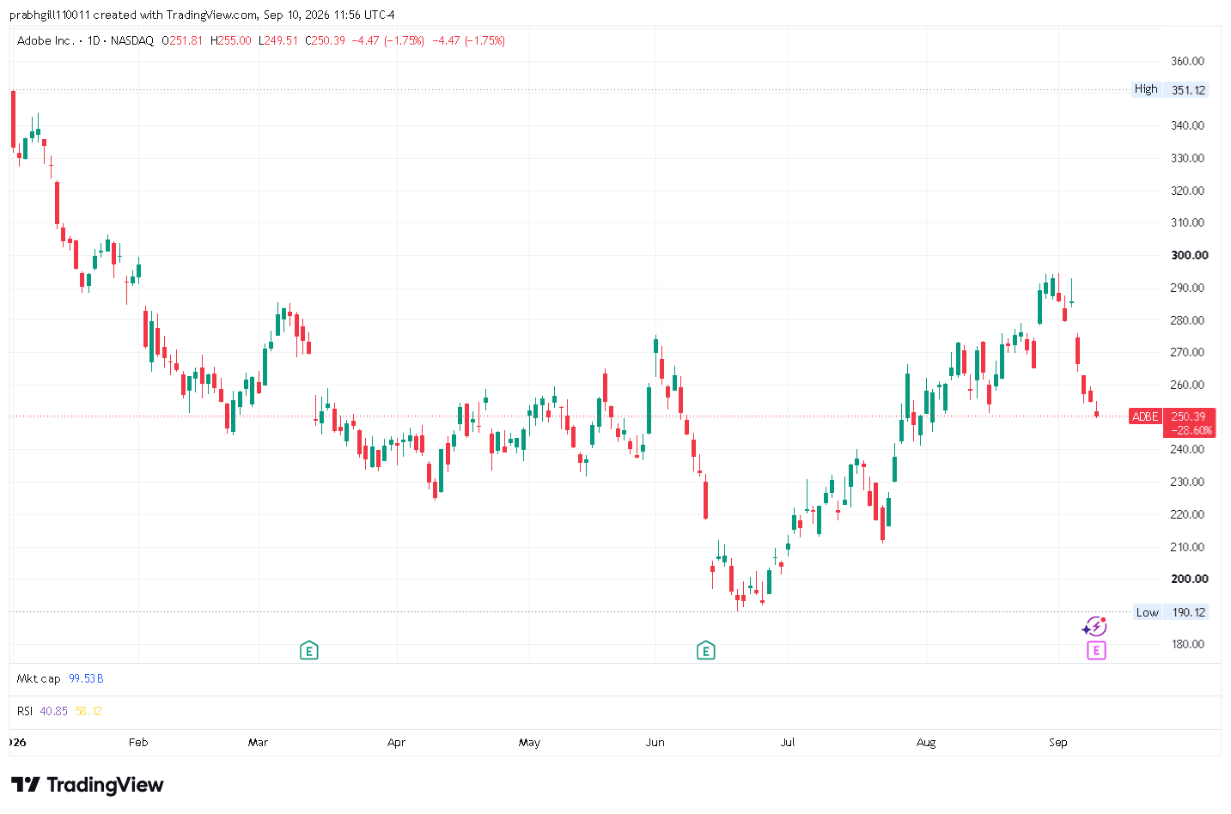Viewport: 1231px width, 814px height.
Task: Open the purple upcoming earnings marker in September
Action: point(1096,651)
